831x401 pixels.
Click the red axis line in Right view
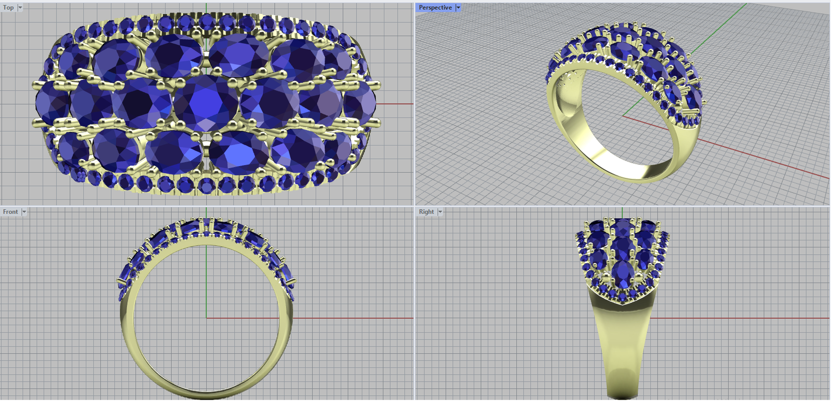(x=738, y=318)
